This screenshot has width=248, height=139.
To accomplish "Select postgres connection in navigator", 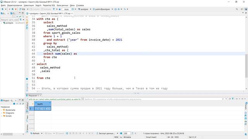I will coord(9,23).
